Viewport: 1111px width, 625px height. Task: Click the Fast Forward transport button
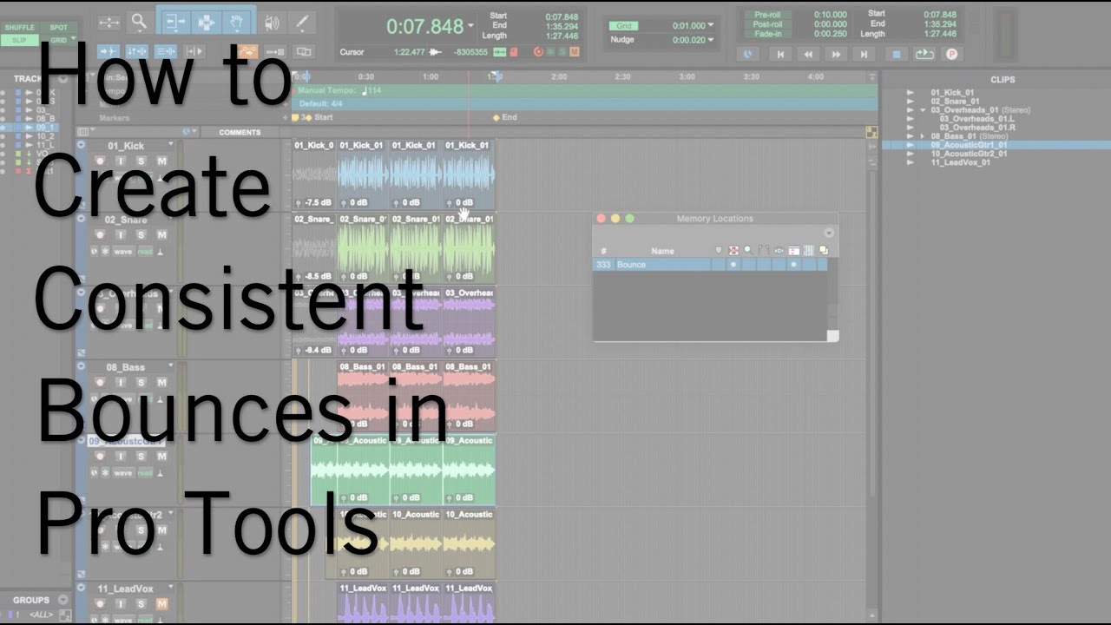836,54
